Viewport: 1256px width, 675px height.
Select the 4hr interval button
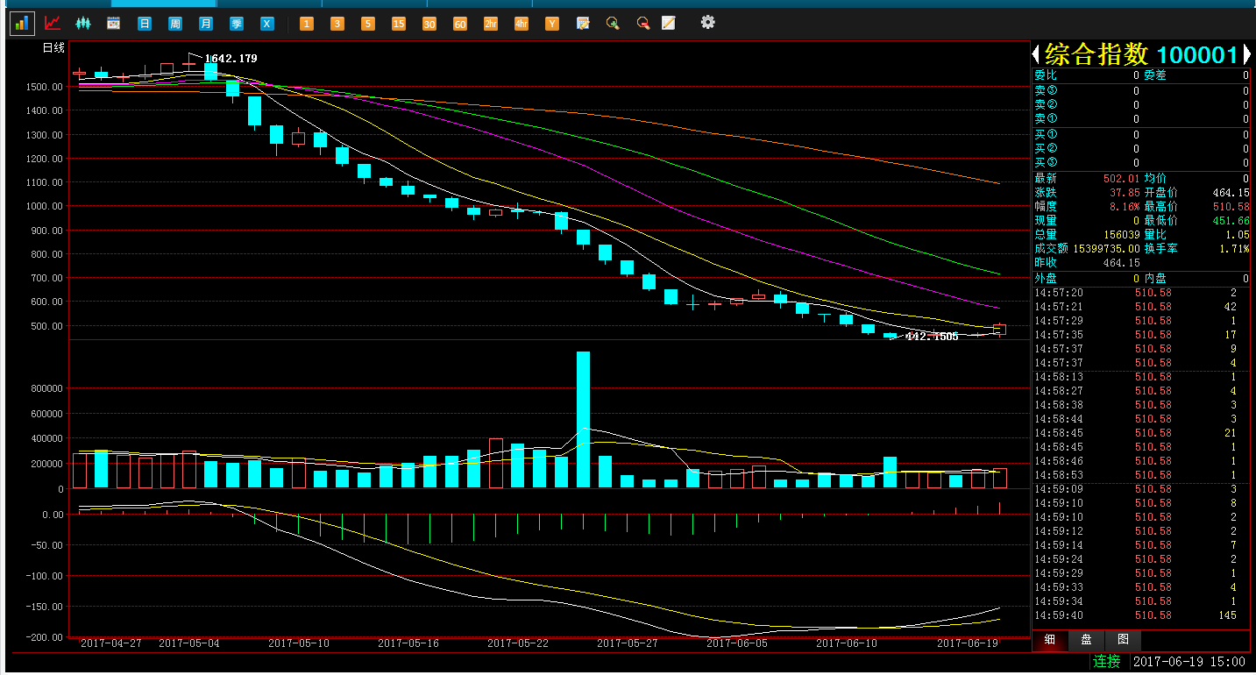pyautogui.click(x=522, y=24)
